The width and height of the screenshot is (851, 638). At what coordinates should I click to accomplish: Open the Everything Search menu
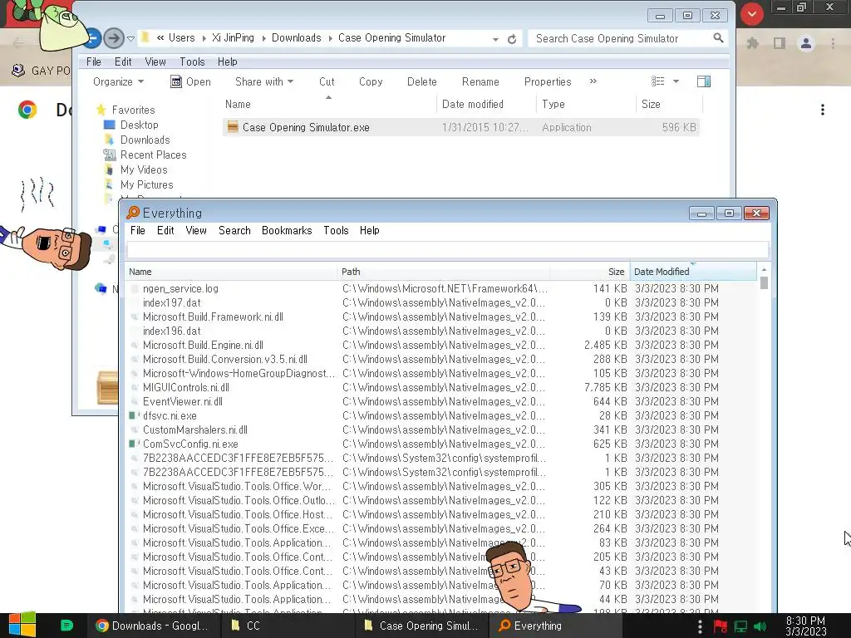point(234,230)
